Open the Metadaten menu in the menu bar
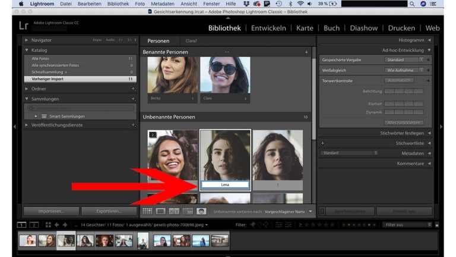Viewport: 456px width, 257px height. coord(163,4)
